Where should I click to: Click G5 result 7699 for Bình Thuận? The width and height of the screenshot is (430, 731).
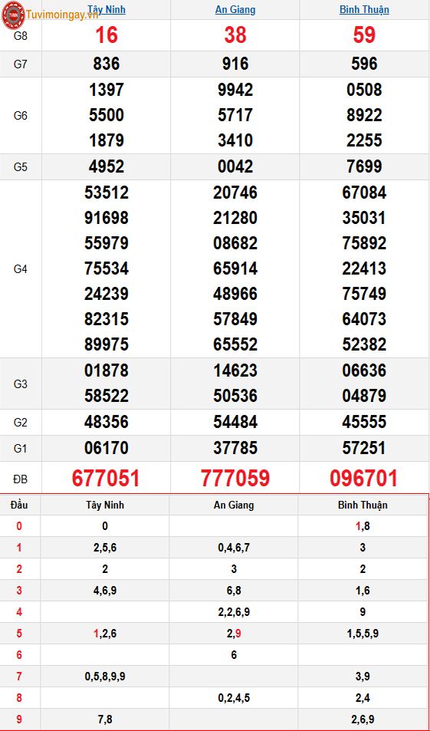tap(364, 166)
